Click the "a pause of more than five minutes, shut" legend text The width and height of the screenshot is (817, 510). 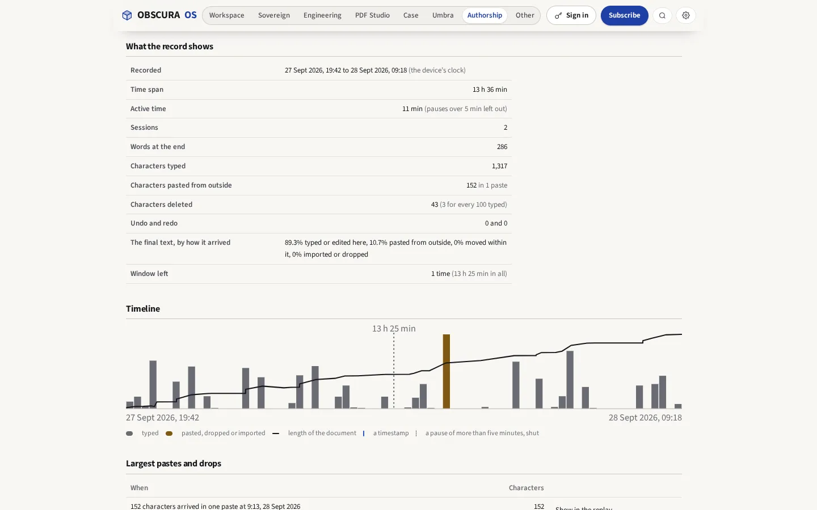pyautogui.click(x=482, y=433)
